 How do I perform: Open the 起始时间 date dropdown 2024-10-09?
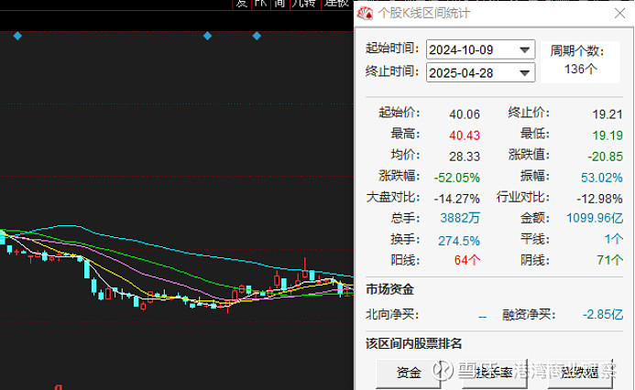tap(480, 49)
